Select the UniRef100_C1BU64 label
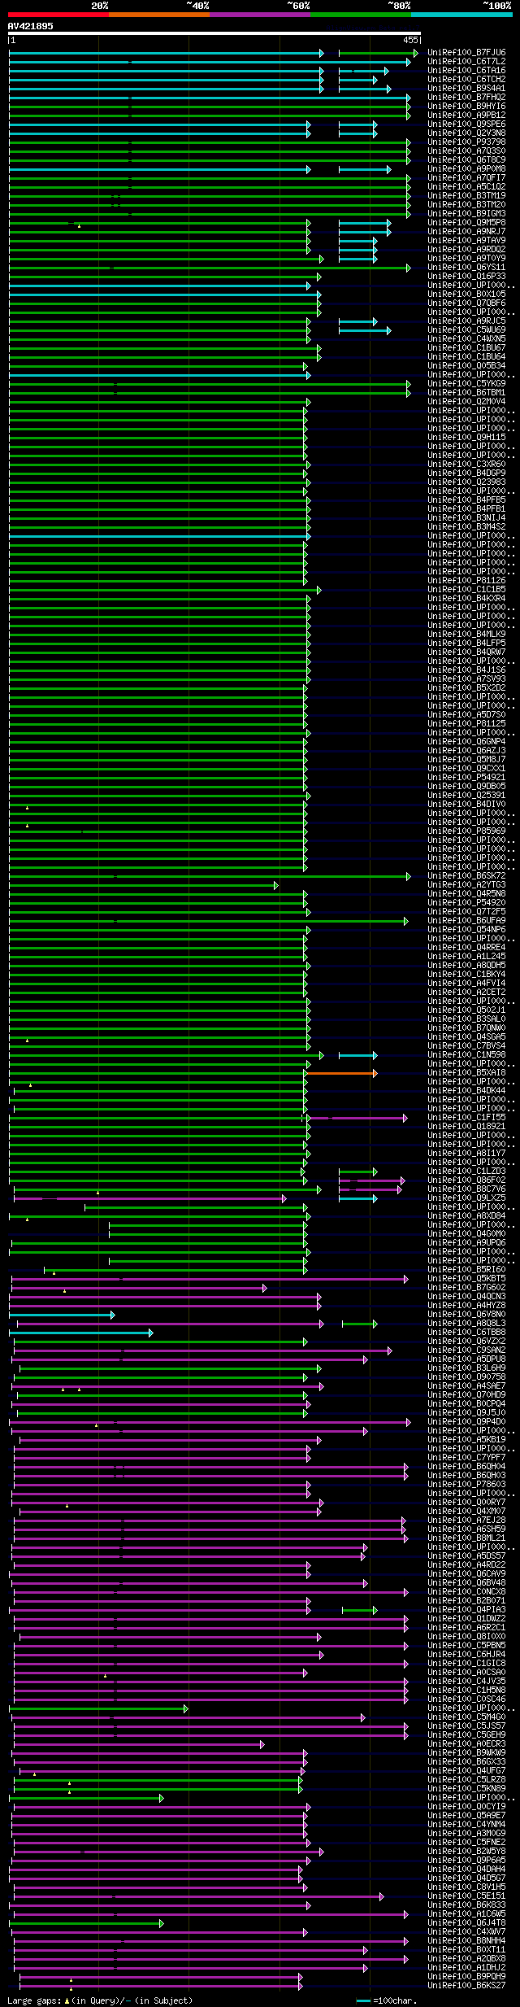This screenshot has height=2007, width=520. click(466, 357)
